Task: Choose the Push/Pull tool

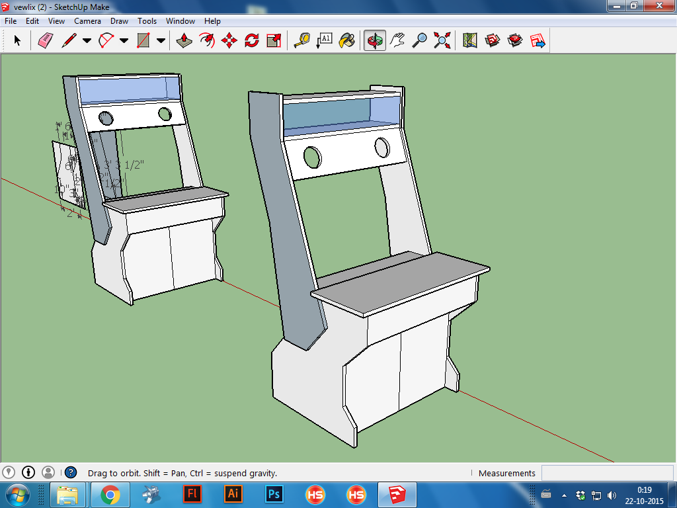Action: [184, 41]
